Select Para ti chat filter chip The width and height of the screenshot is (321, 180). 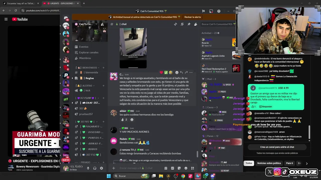click(x=289, y=163)
